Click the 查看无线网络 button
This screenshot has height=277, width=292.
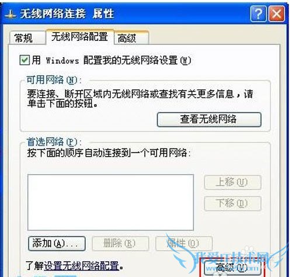tap(209, 119)
